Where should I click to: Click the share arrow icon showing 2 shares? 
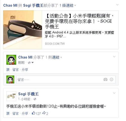tap(44, 113)
